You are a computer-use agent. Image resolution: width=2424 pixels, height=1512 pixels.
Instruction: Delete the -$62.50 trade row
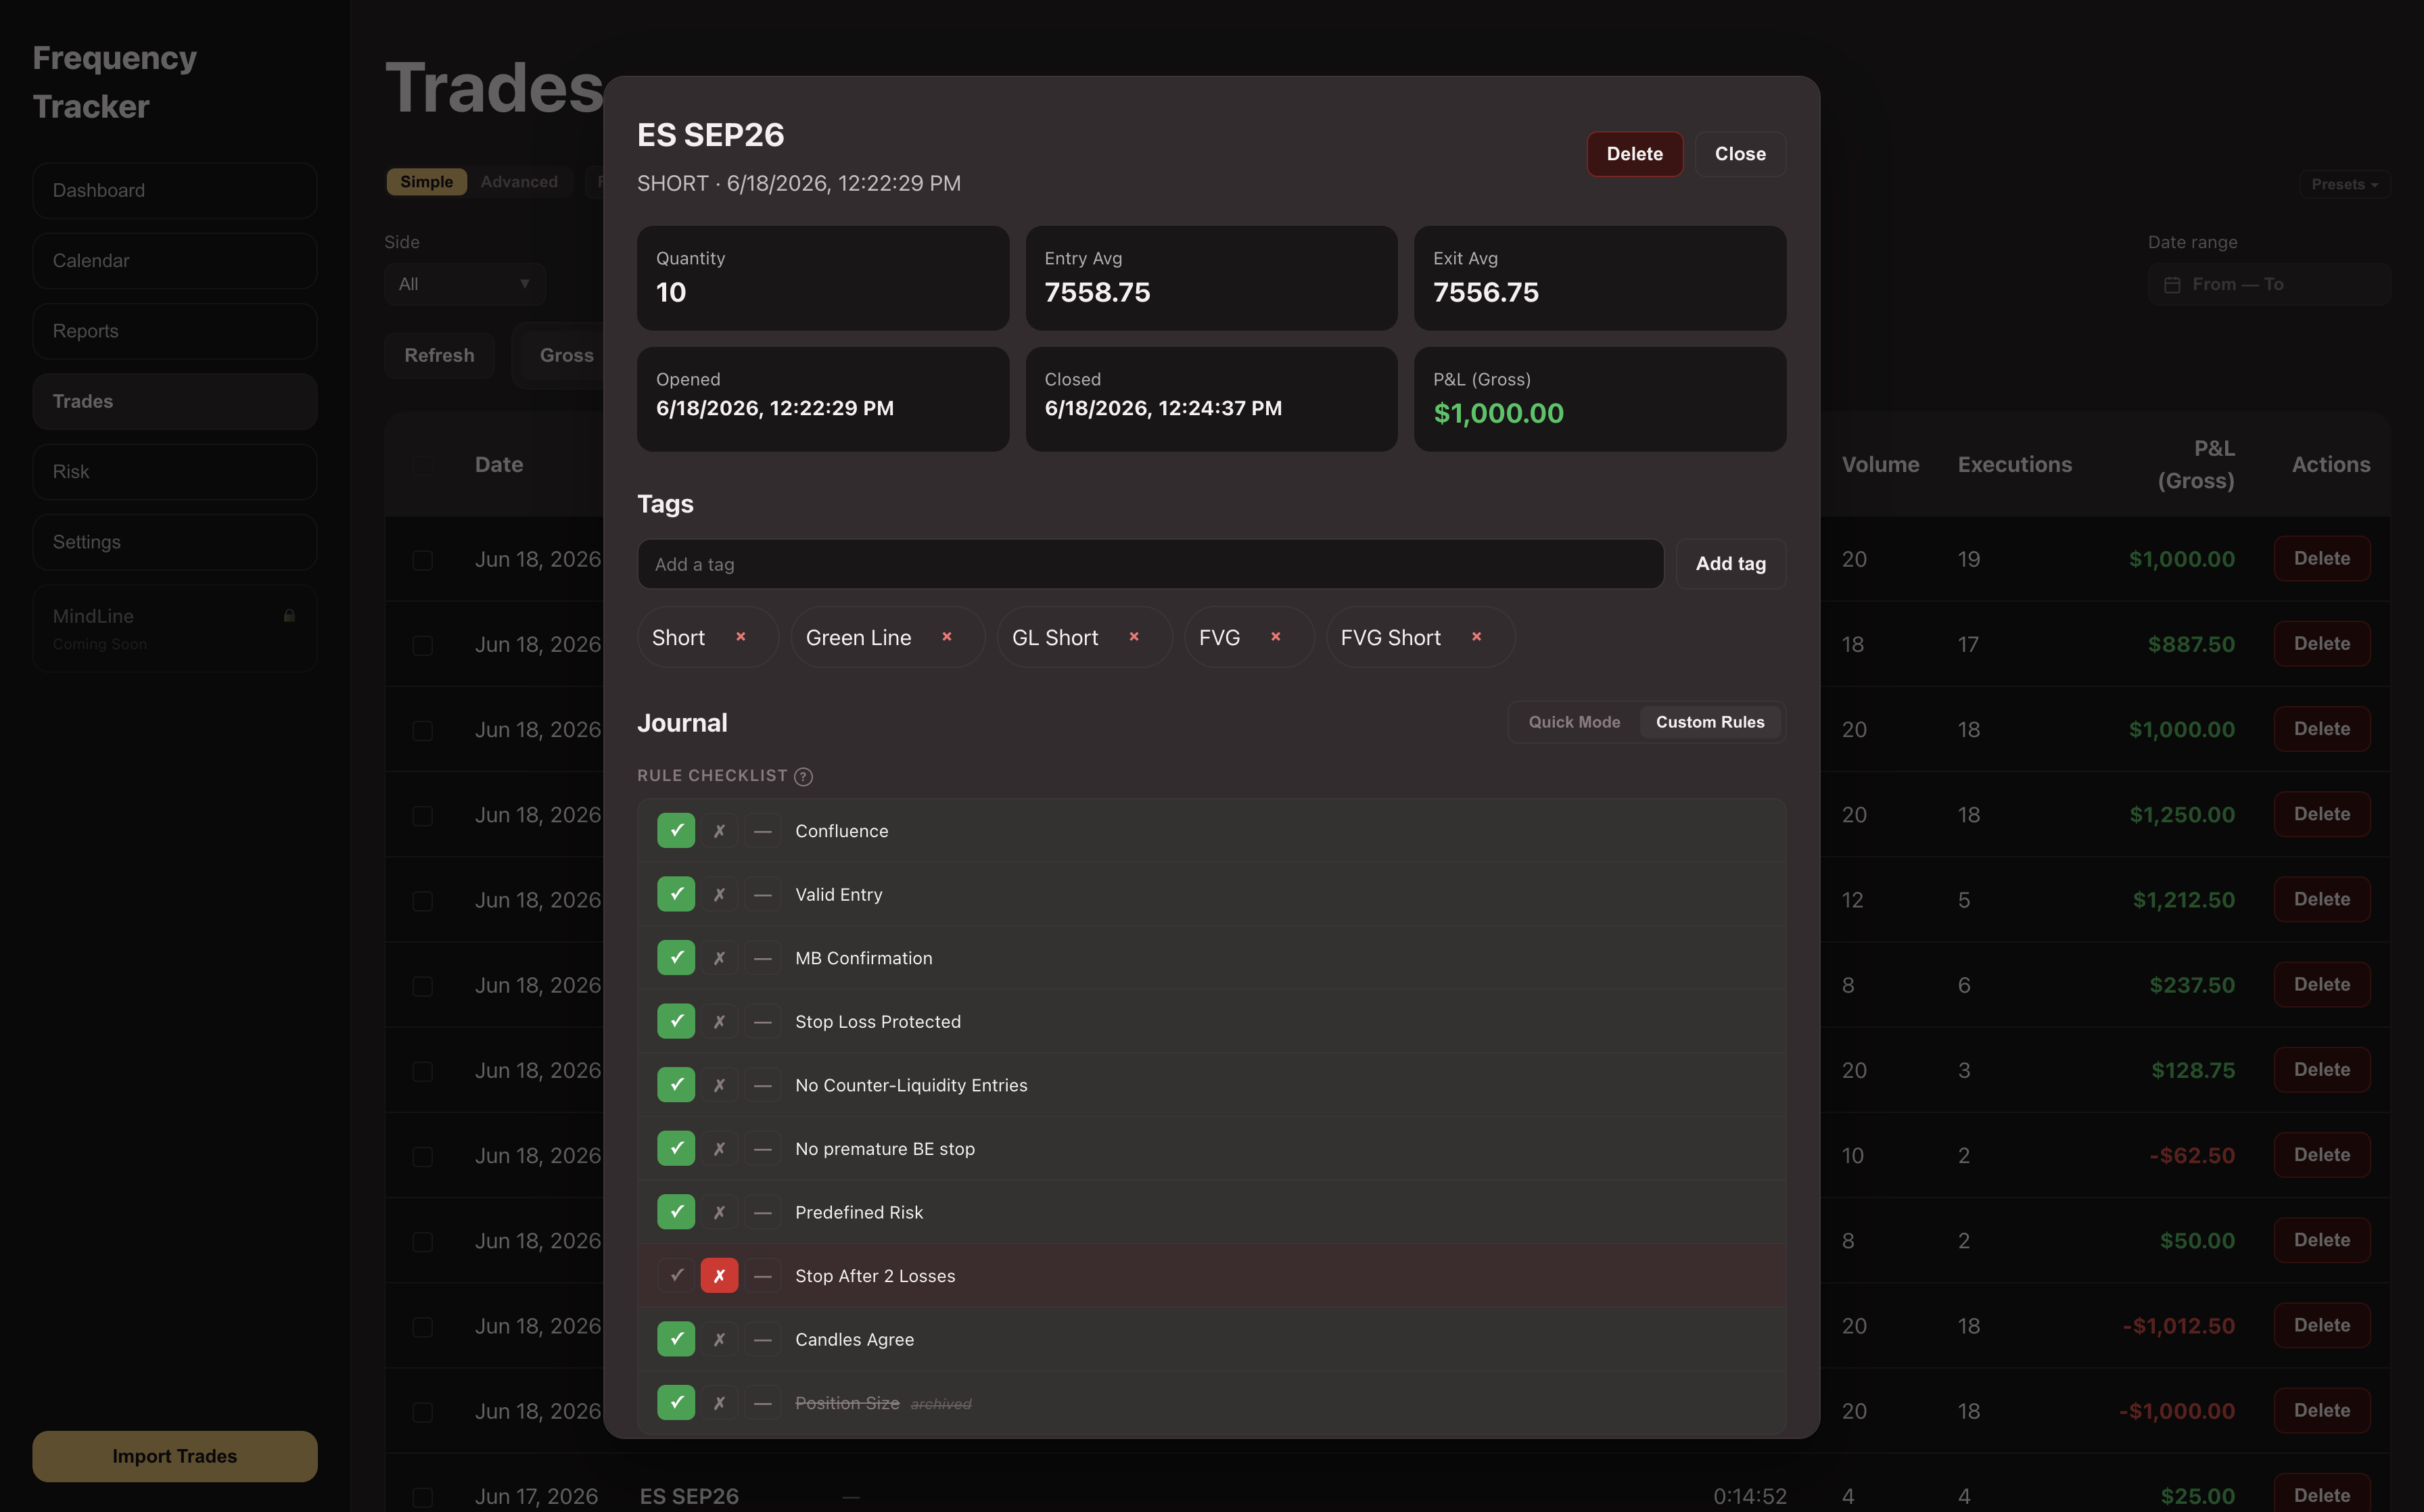(x=2322, y=1155)
